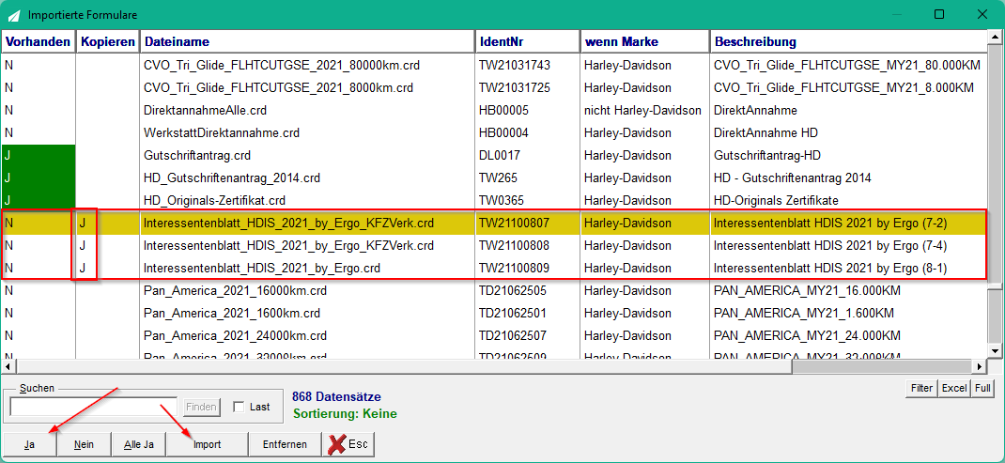Sort by the Dateiname column header
Screen dimensions: 1005x463
pos(307,41)
